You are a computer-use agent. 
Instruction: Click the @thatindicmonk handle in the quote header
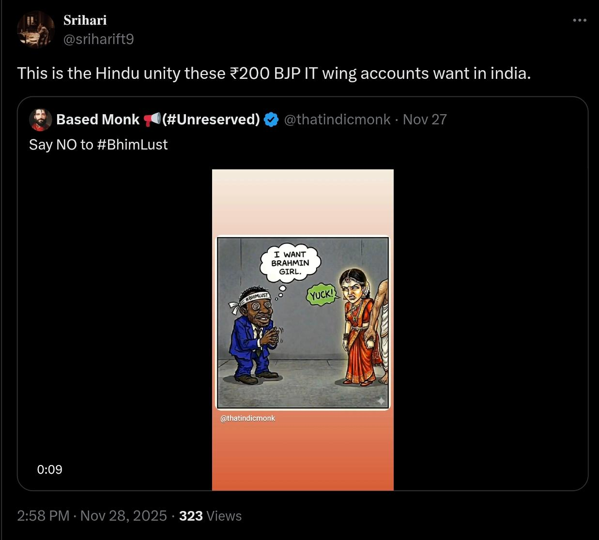point(337,120)
